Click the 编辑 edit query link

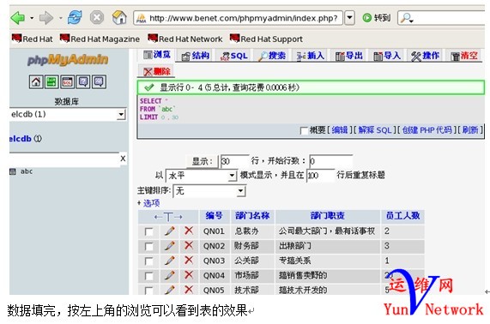[340, 129]
